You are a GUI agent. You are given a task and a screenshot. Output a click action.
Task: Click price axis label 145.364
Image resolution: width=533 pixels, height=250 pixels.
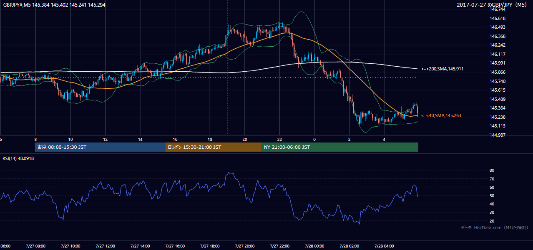tap(497, 108)
